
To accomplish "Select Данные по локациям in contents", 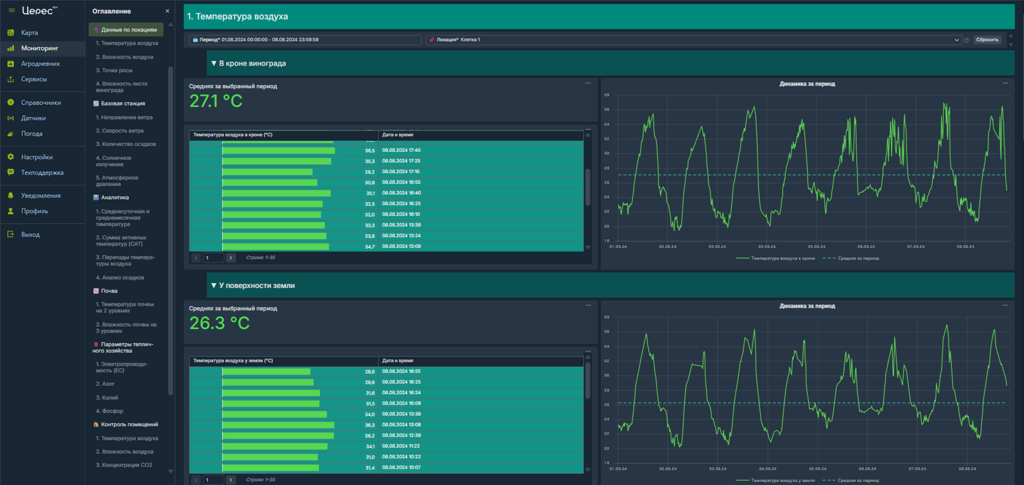I will coord(126,30).
